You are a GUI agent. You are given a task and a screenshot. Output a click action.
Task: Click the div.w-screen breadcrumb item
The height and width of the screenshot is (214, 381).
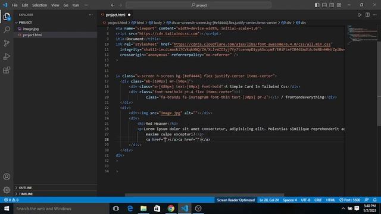point(224,23)
